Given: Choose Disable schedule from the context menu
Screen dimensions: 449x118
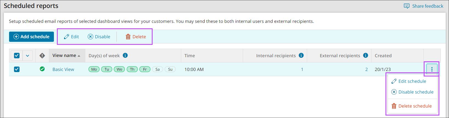Looking at the screenshot, I should (415, 92).
